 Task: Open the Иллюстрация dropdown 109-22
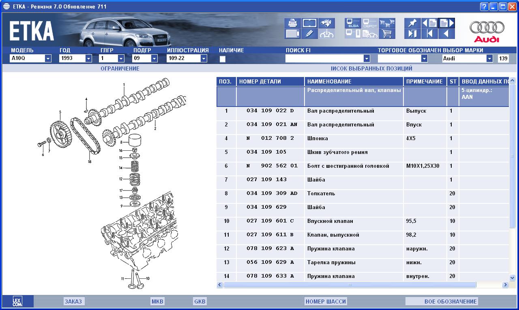coord(204,58)
